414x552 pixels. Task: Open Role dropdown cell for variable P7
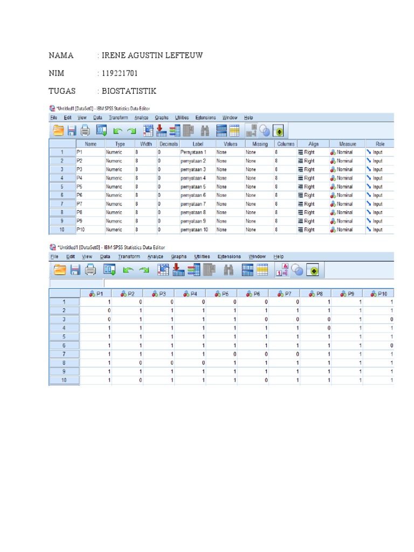(x=379, y=204)
